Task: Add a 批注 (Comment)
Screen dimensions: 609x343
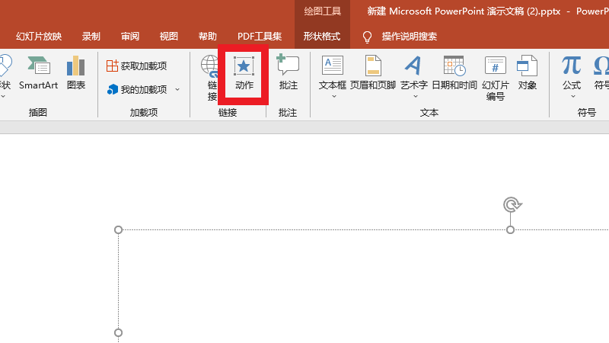Action: (x=288, y=73)
